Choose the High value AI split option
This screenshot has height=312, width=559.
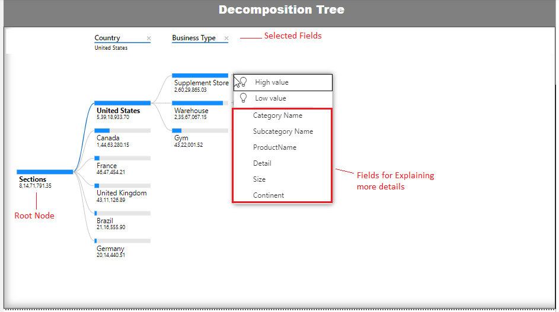coord(271,82)
